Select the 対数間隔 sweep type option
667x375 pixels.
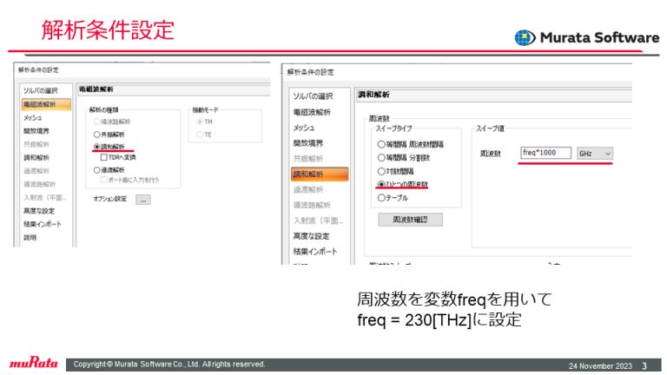380,171
